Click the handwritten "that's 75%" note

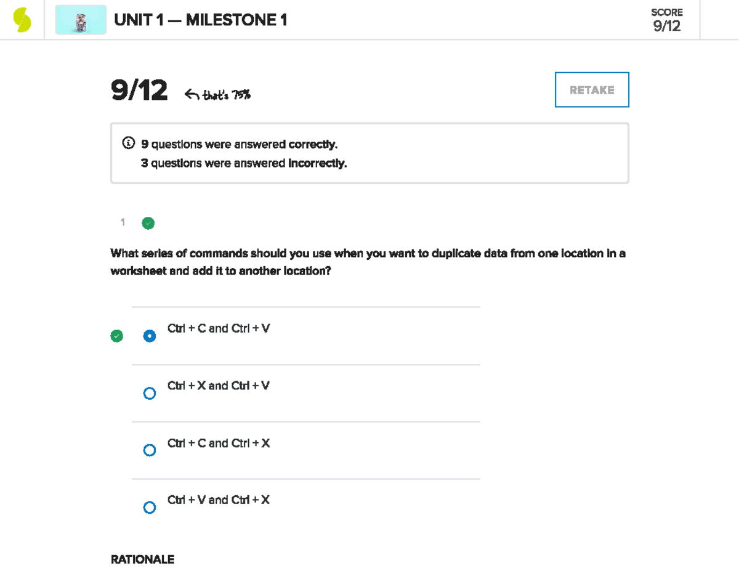(225, 94)
